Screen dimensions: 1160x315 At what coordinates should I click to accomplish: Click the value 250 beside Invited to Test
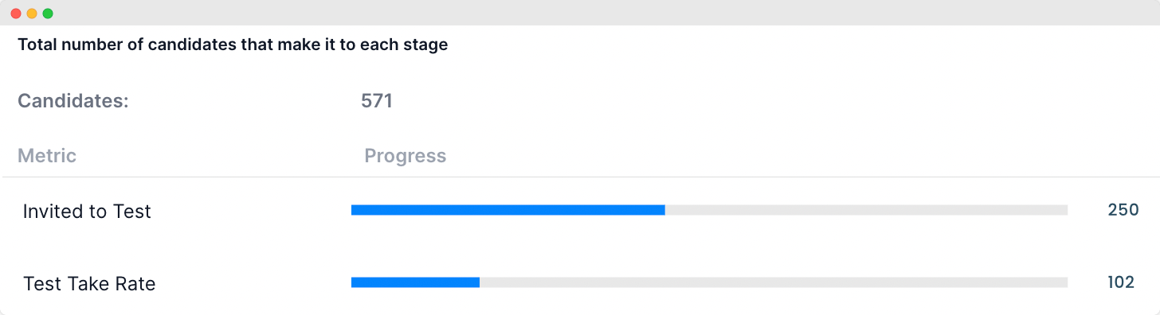1123,210
